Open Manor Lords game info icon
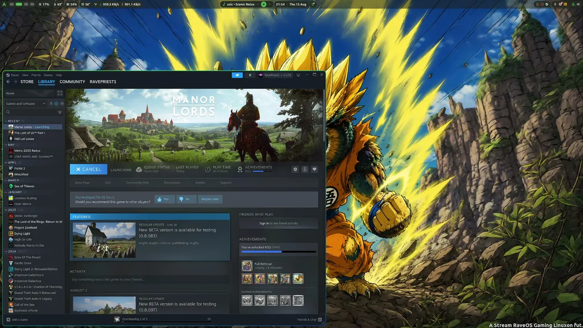Viewport: 583px width, 328px height. pyautogui.click(x=305, y=169)
